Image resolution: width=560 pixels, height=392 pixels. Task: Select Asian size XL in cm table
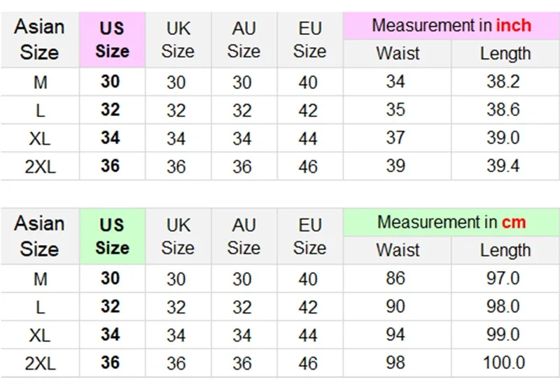pyautogui.click(x=40, y=335)
